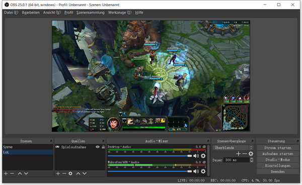This screenshot has width=302, height=185.
Task: Open the Ansicht menu
Action: 52,13
